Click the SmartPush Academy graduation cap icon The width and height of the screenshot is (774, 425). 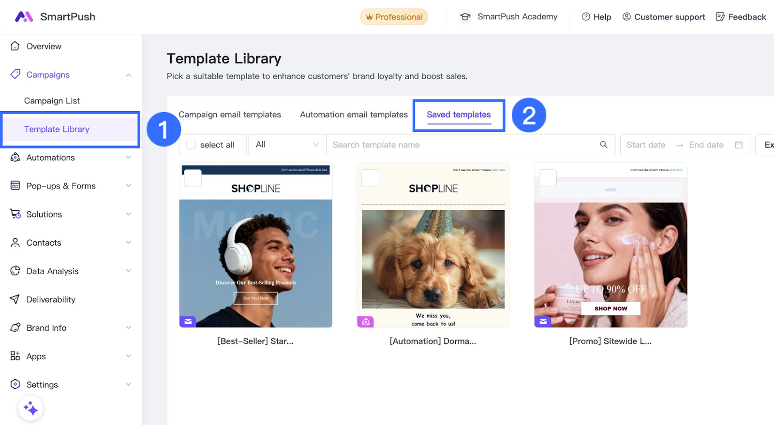click(x=465, y=17)
